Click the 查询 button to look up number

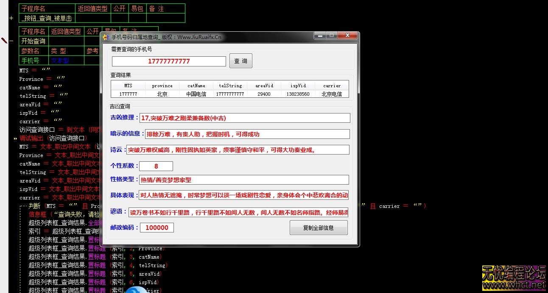[x=241, y=61]
